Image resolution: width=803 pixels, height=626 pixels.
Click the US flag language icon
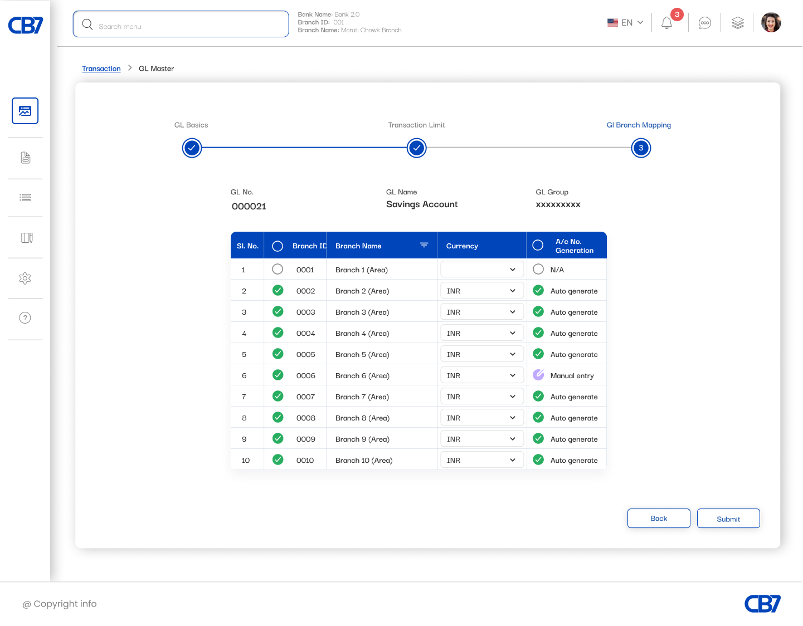(x=612, y=23)
